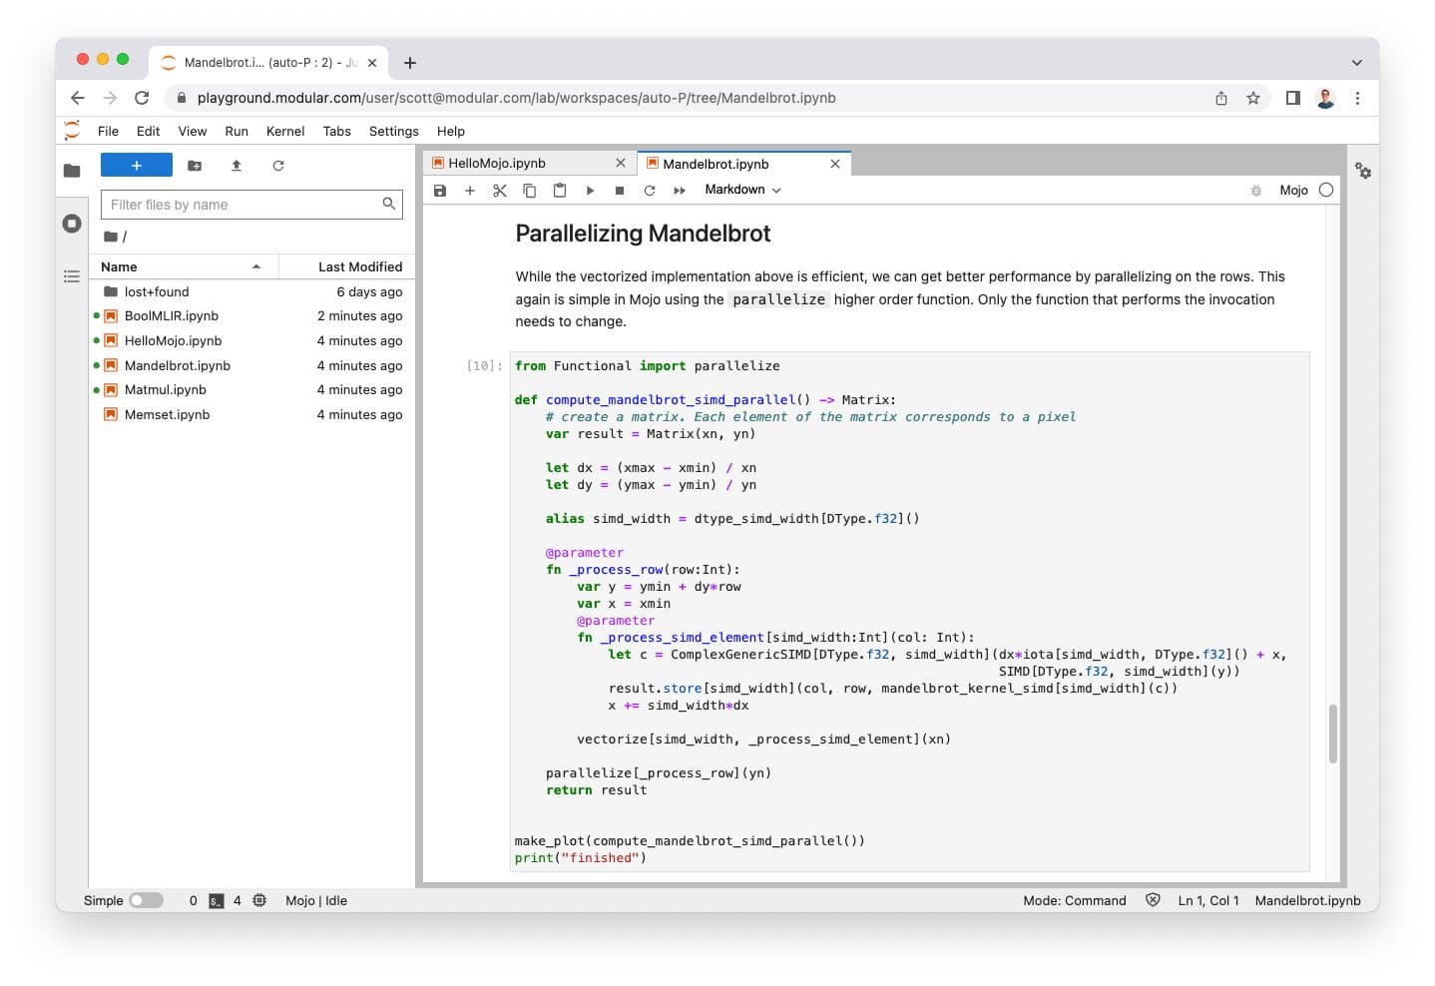Open the Running Terminals and Kernels sidebar
This screenshot has height=986, width=1435.
tap(72, 224)
